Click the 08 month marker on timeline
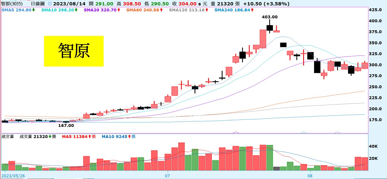This screenshot has height=179, width=387. click(310, 176)
